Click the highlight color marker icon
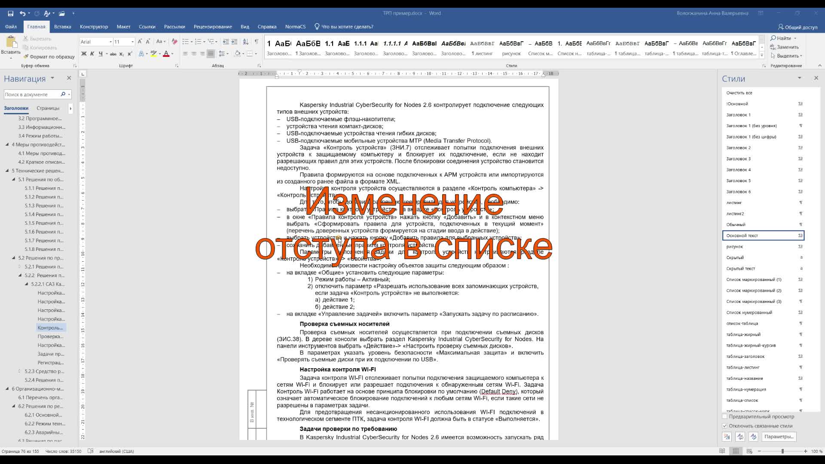This screenshot has width=825, height=464. tap(153, 54)
